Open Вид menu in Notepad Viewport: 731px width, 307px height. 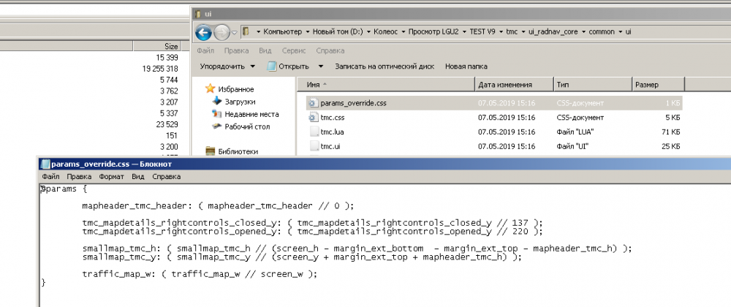(x=138, y=177)
